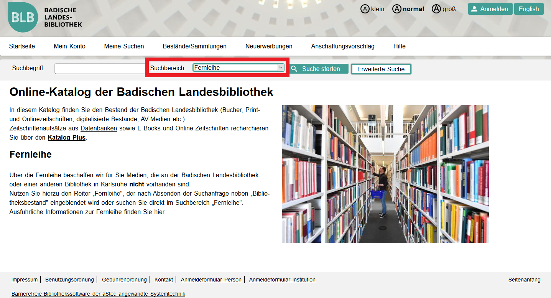
Task: Click the Anmelden login button
Action: (490, 9)
